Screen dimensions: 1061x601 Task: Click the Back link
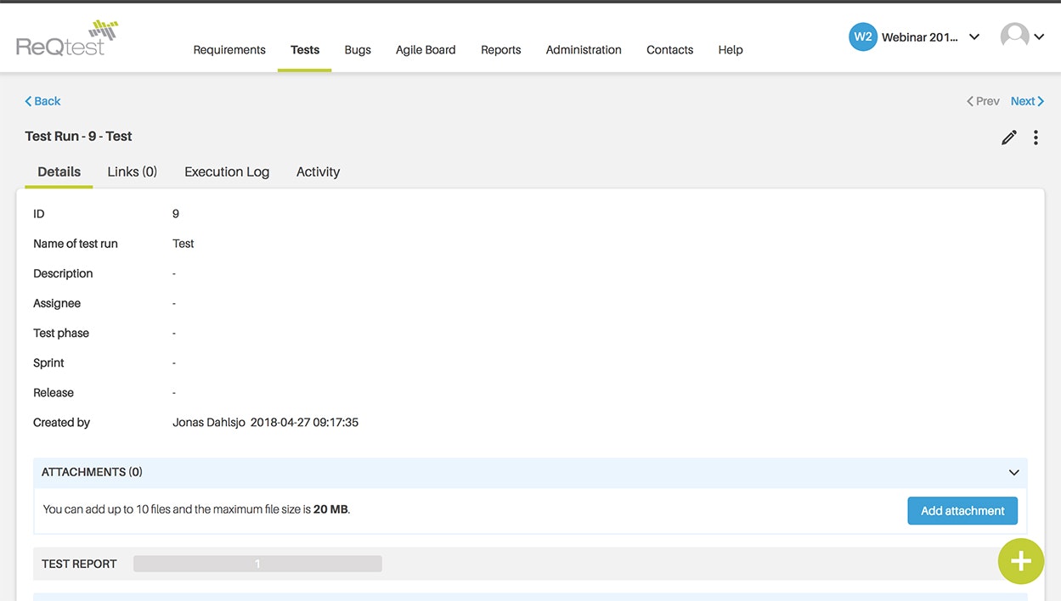pos(42,101)
